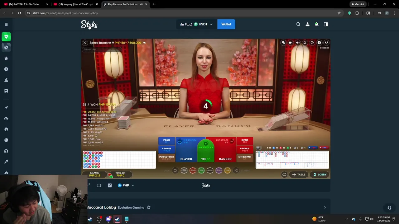Open the Stake logo home link
The width and height of the screenshot is (399, 224).
89,24
